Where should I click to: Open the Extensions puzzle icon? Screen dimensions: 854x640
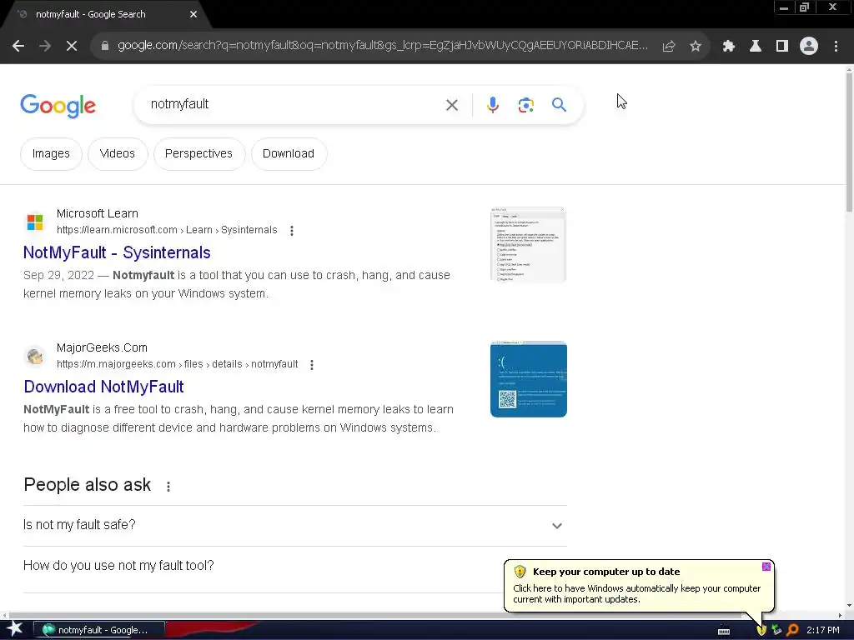(729, 47)
